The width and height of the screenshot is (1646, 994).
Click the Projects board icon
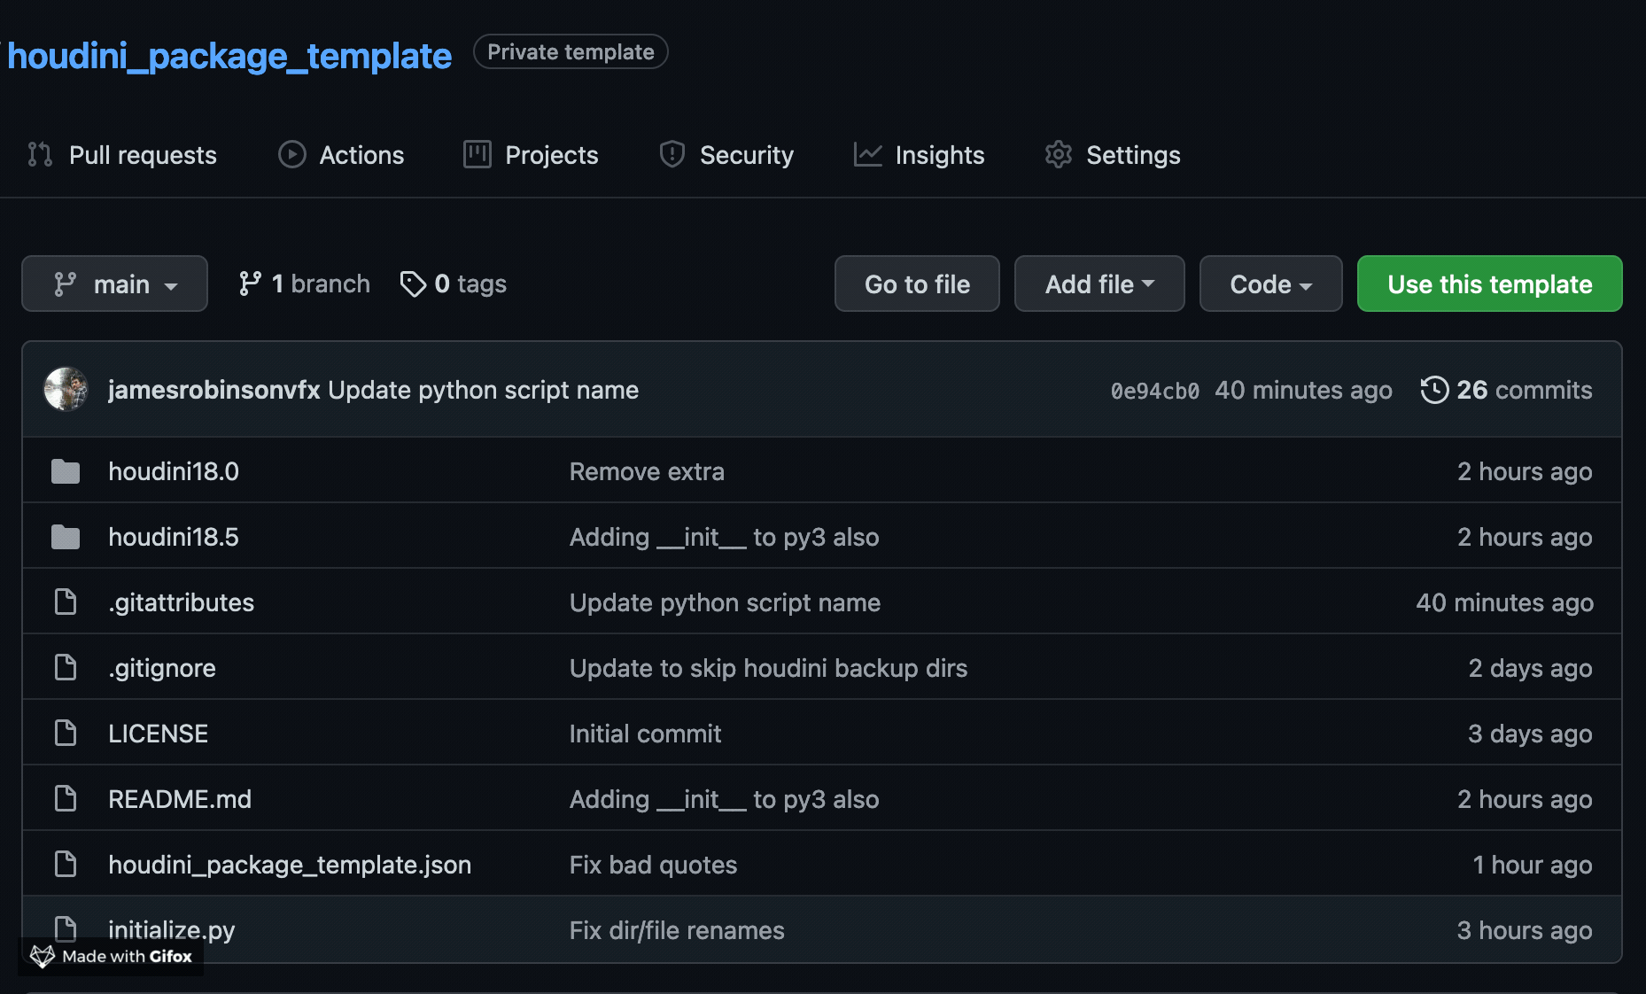coord(477,155)
